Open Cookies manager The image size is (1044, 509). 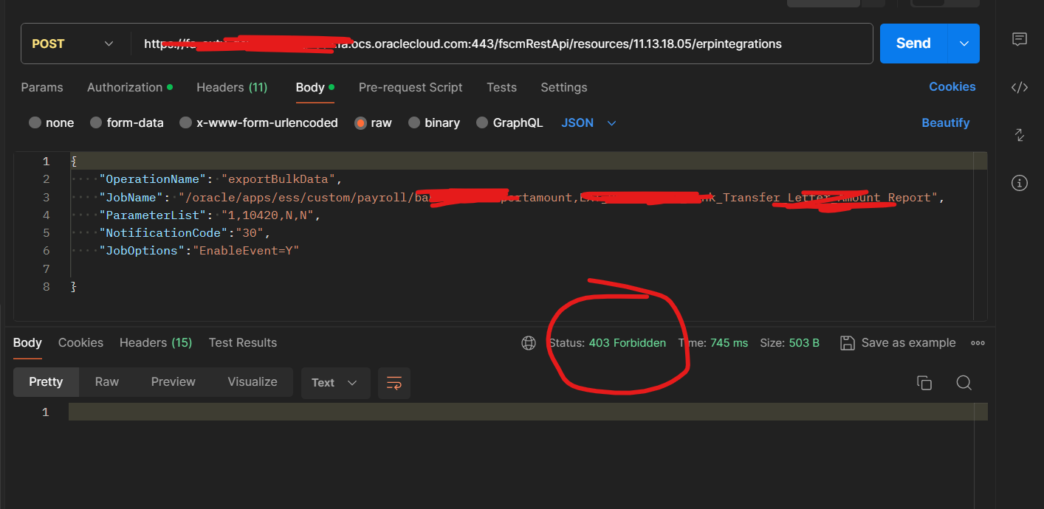952,87
